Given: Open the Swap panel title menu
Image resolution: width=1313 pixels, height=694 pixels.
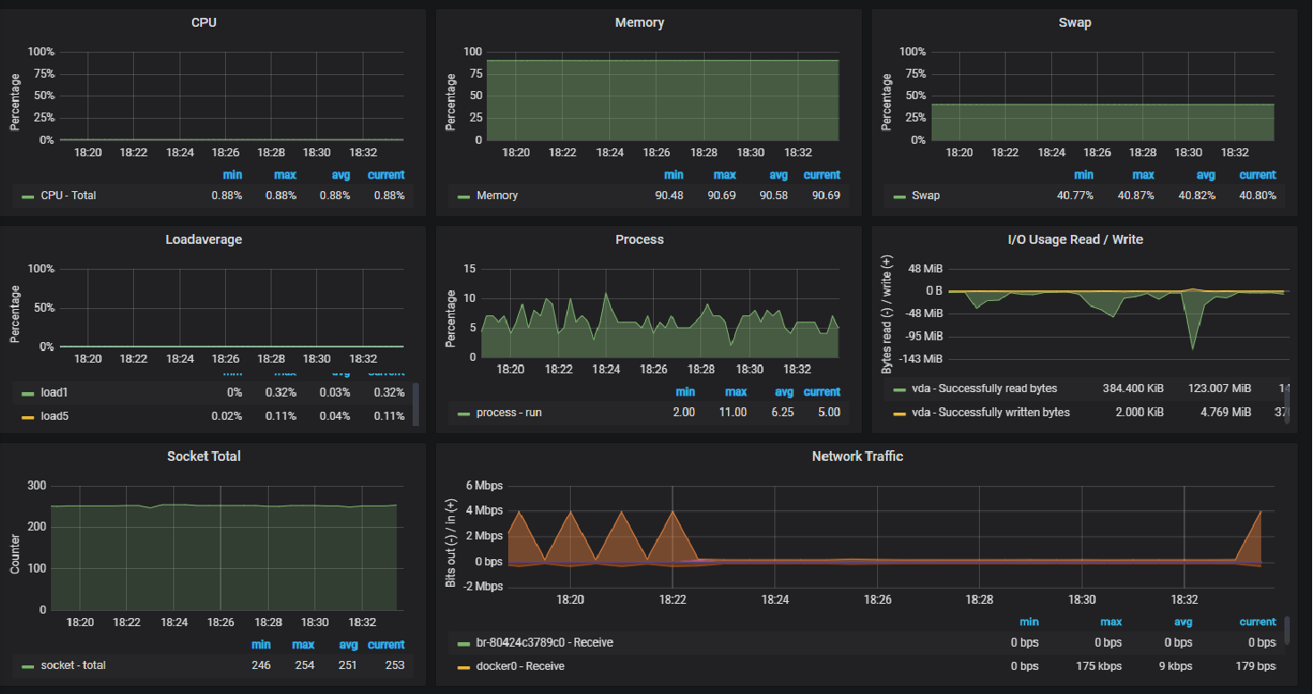Looking at the screenshot, I should [x=1075, y=22].
